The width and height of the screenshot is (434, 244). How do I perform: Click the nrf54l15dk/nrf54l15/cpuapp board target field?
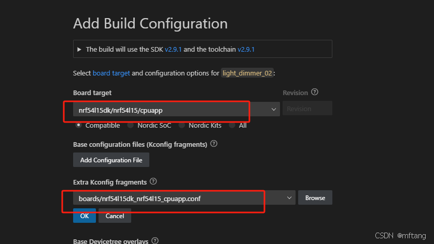pyautogui.click(x=176, y=109)
